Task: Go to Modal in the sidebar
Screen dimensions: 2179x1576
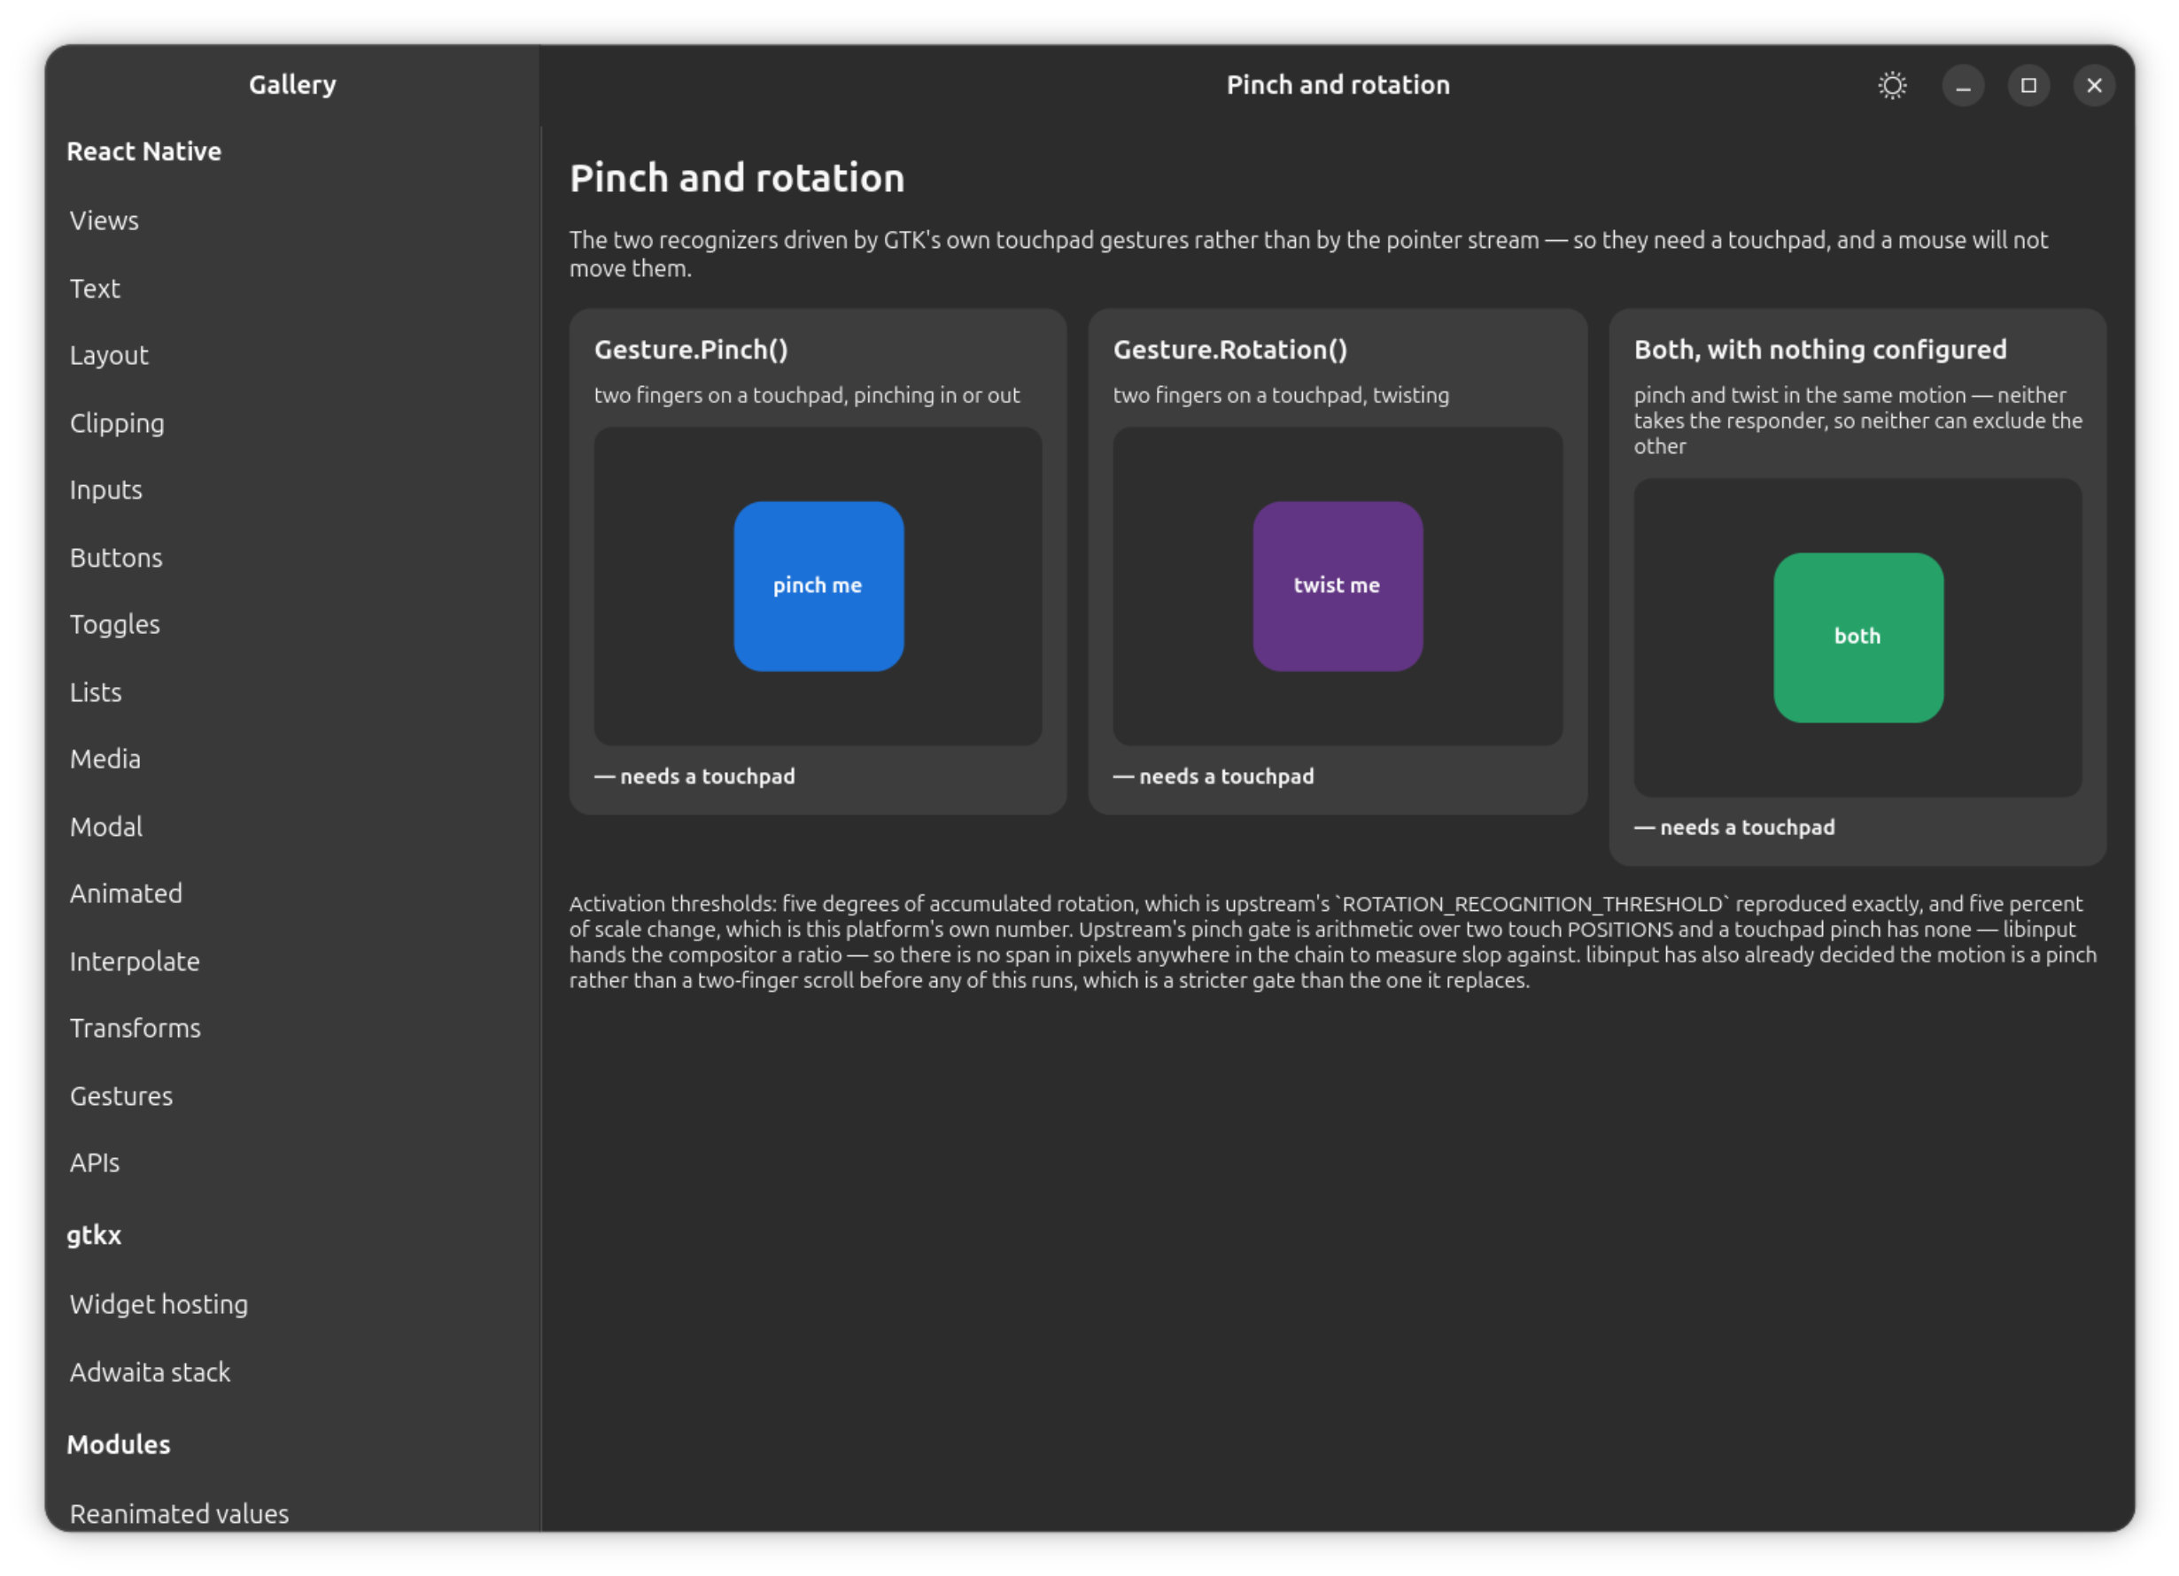Action: [x=292, y=826]
